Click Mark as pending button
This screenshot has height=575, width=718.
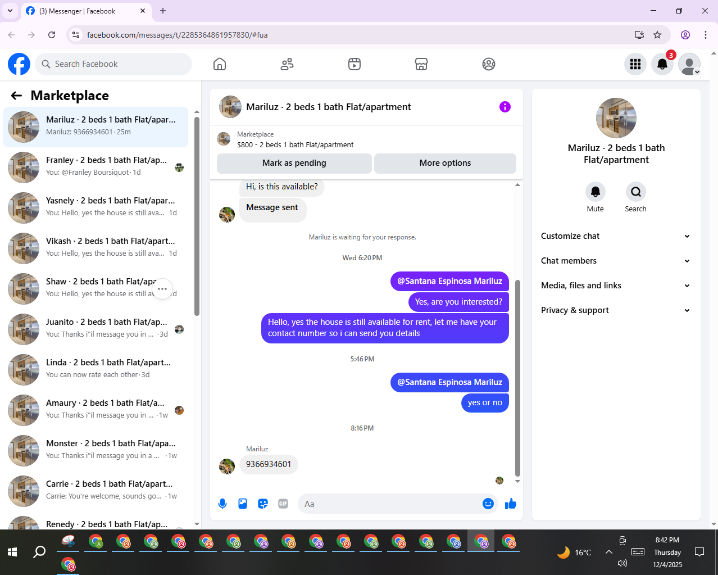pyautogui.click(x=294, y=163)
